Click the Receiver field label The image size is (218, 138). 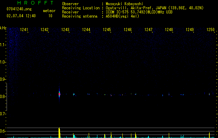[x=70, y=12]
